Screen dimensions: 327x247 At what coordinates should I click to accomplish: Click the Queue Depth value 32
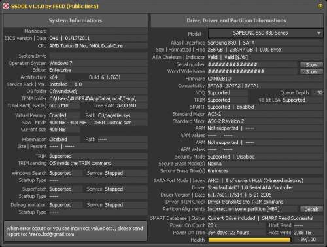point(320,93)
